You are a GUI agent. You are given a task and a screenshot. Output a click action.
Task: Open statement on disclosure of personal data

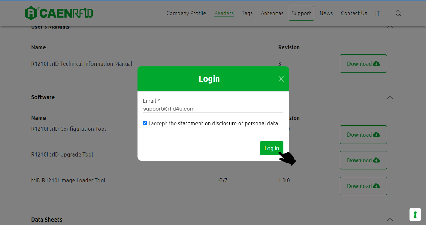228,123
